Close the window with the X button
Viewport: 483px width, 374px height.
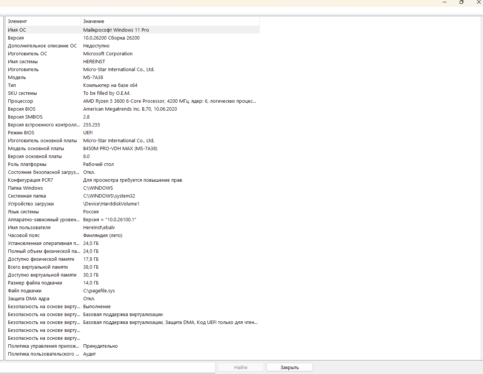tap(478, 2)
